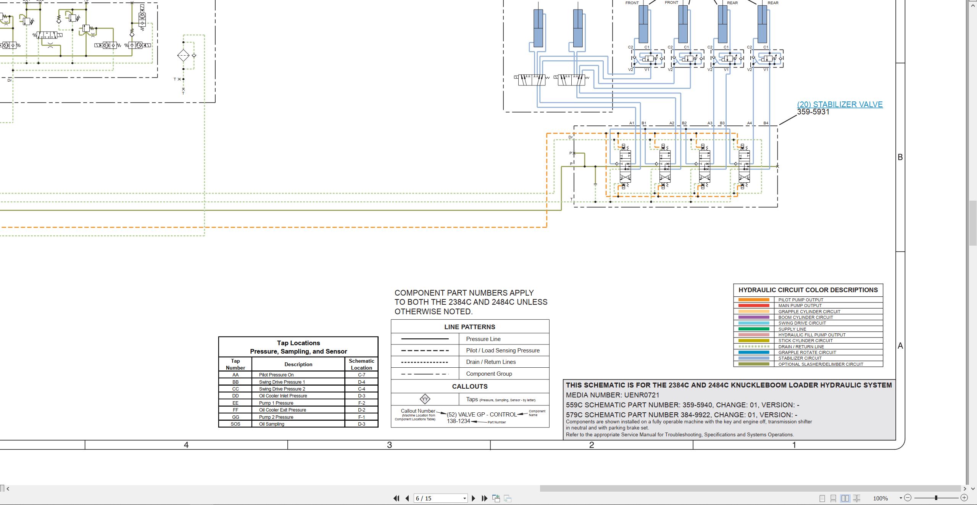Click the previous view icon

click(496, 498)
